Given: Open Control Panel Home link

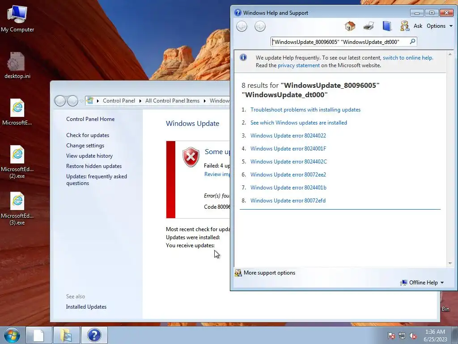Looking at the screenshot, I should click(90, 119).
